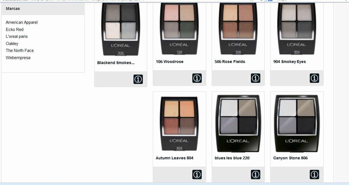Click info icon under Blackend Smokes product
Image resolution: width=349 pixels, height=185 pixels.
(x=138, y=79)
